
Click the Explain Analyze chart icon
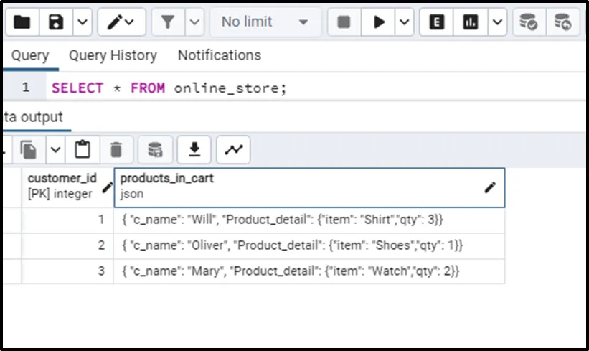coord(471,22)
